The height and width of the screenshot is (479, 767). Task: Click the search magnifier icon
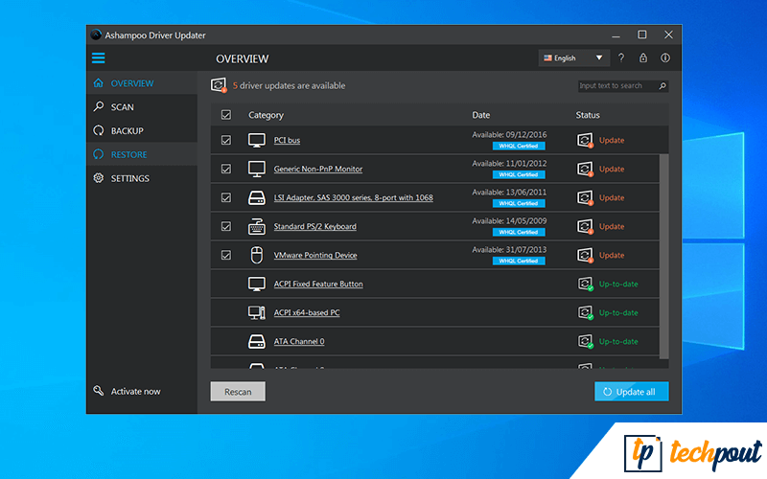click(662, 86)
